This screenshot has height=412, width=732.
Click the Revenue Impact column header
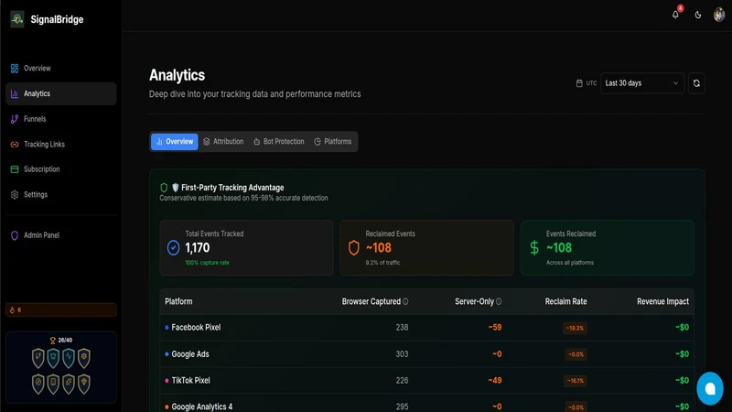tap(662, 301)
